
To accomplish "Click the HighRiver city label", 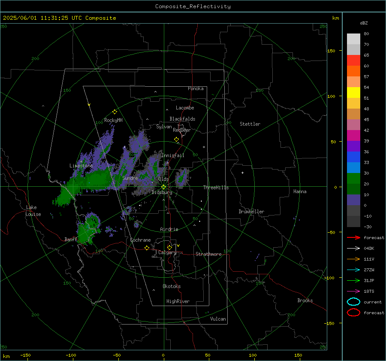I will (x=178, y=301).
